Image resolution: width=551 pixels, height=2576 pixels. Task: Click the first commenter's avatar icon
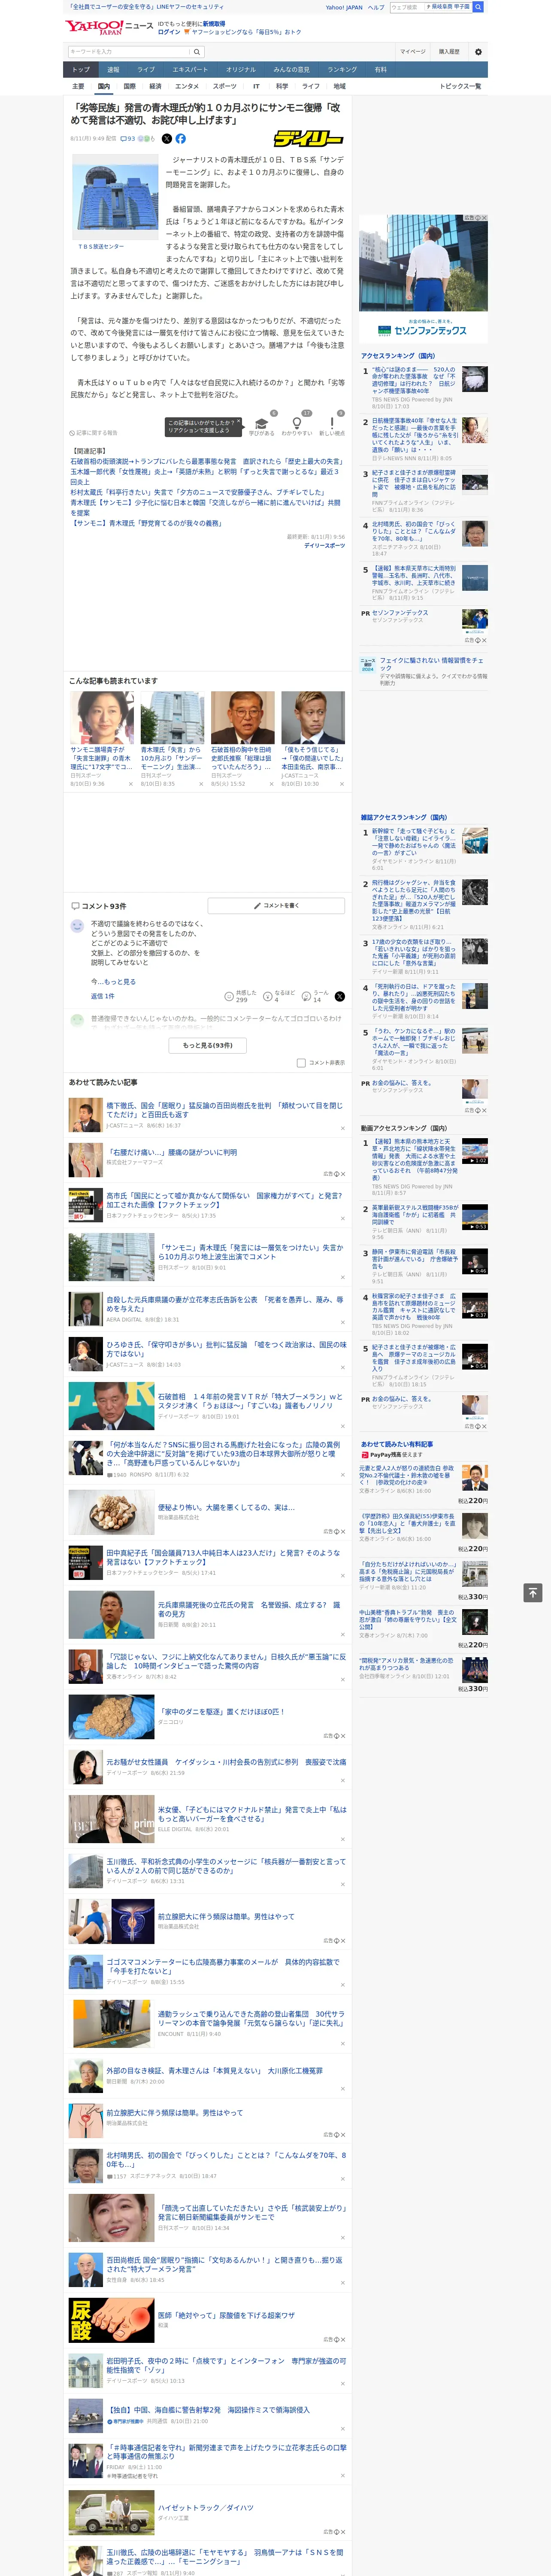(x=77, y=926)
